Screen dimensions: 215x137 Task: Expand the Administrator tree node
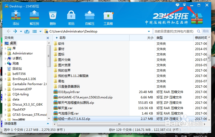[x=5, y=53]
